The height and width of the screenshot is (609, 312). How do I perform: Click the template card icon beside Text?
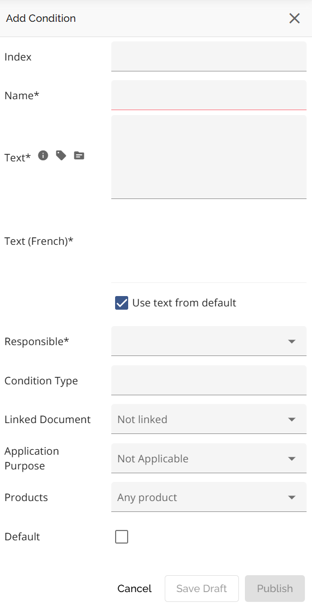coord(79,156)
